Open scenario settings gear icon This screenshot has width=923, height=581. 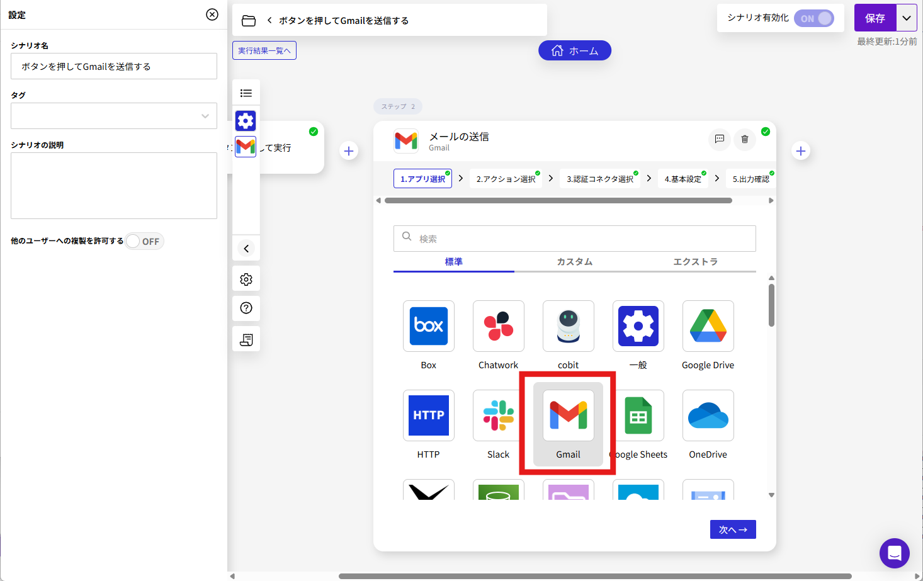pos(246,279)
